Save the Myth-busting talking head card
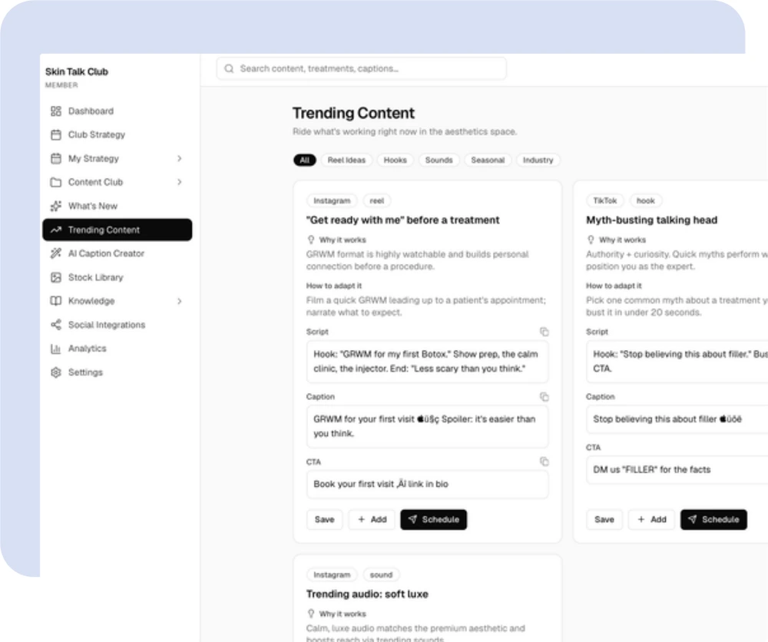 point(604,519)
